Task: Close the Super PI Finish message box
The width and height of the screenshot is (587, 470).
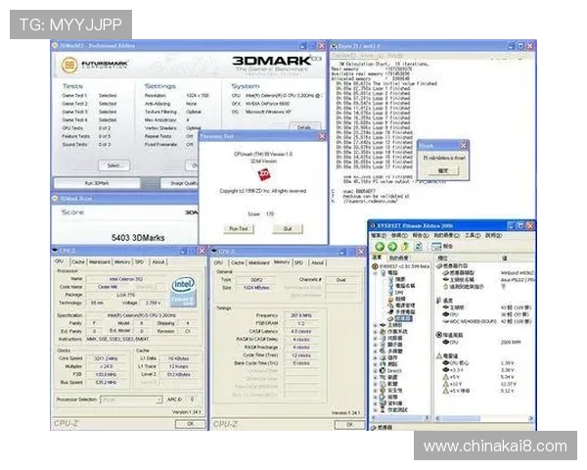Action: [x=463, y=145]
